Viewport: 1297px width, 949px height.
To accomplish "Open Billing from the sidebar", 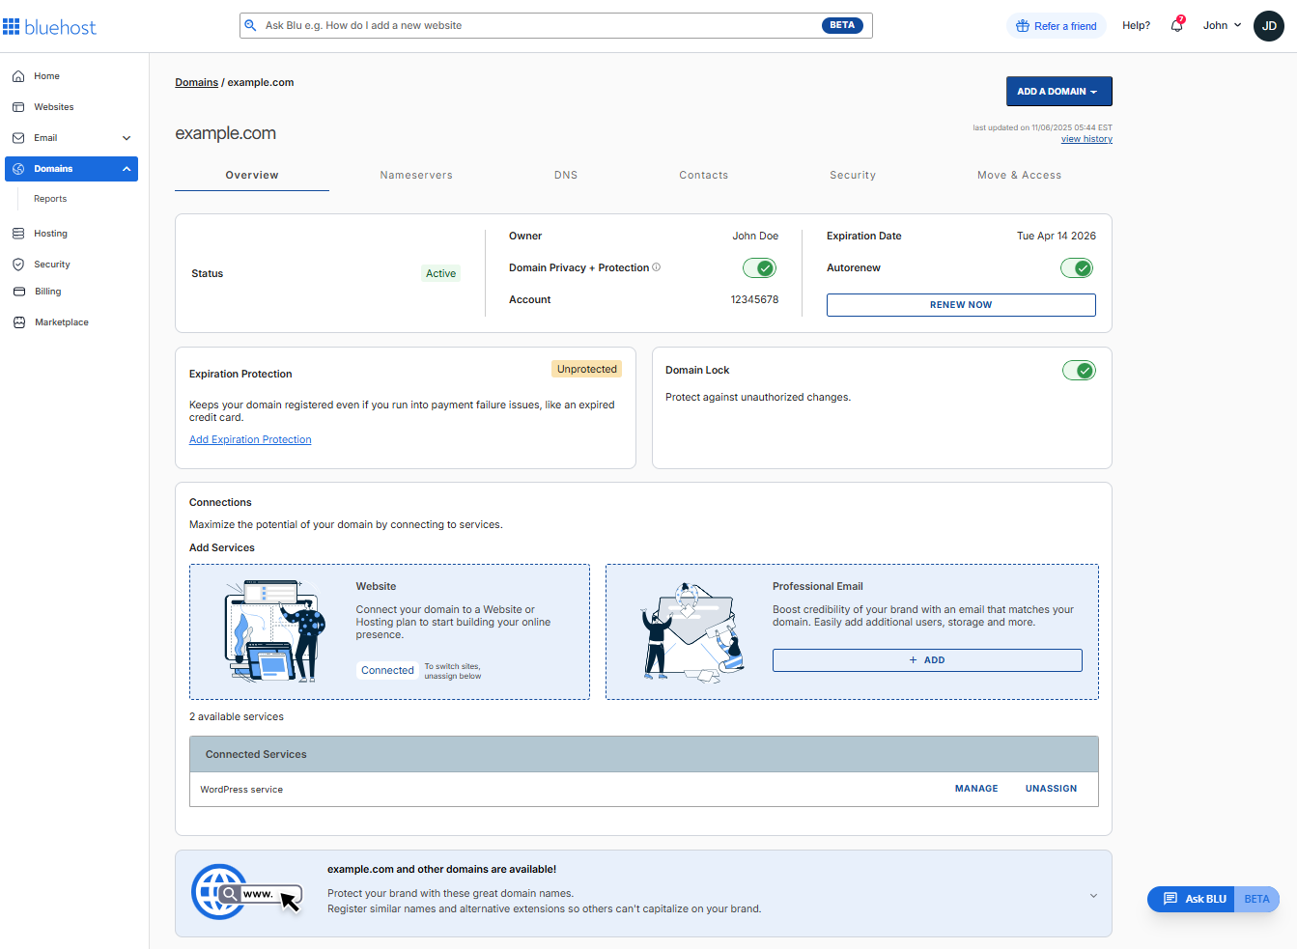I will click(45, 291).
